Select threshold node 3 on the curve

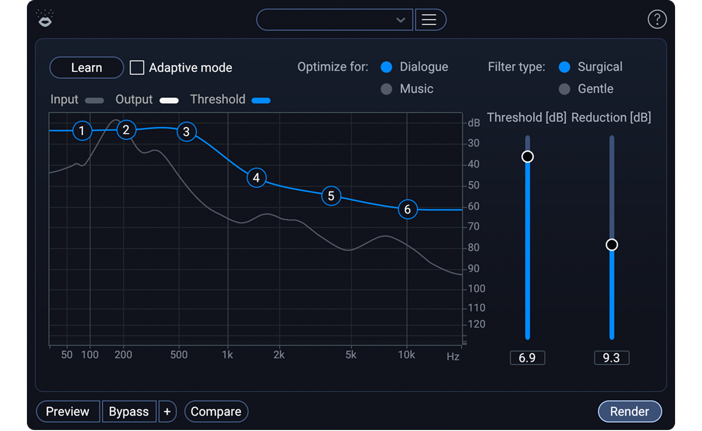186,132
